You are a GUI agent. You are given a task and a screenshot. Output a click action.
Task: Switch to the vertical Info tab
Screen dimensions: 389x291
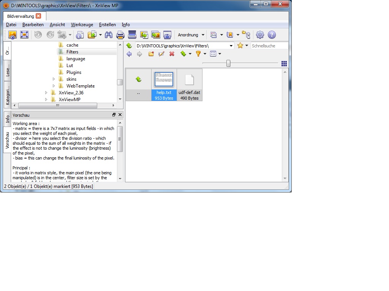click(8, 119)
